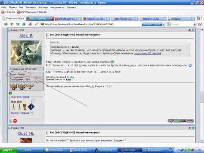
Task: Close the ФОРУМ на PHILk tab
Action: click(x=80, y=19)
